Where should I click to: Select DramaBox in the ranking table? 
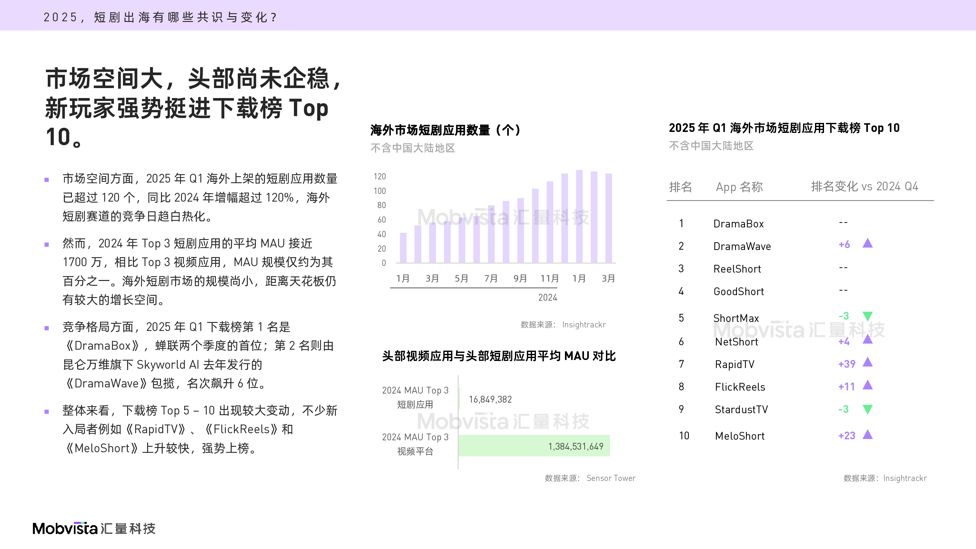[739, 224]
